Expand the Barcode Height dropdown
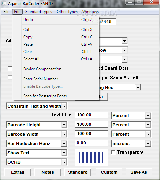The width and height of the screenshot is (160, 180). pos(64,125)
